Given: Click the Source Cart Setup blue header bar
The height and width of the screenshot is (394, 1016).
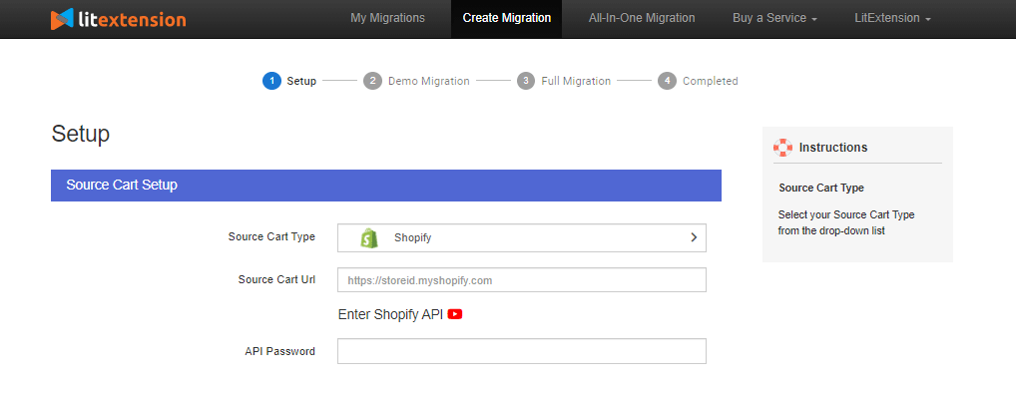Looking at the screenshot, I should click(x=386, y=186).
